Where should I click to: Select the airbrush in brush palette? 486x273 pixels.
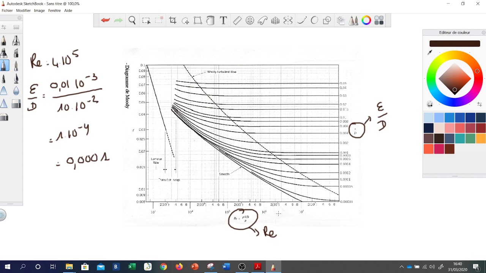coord(16,40)
